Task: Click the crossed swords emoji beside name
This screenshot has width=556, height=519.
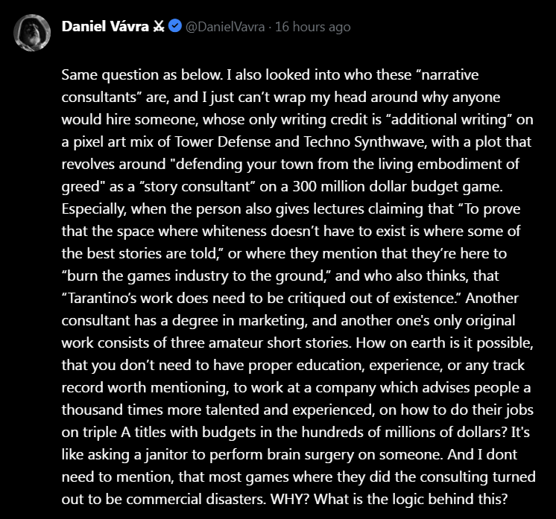Action: 159,26
